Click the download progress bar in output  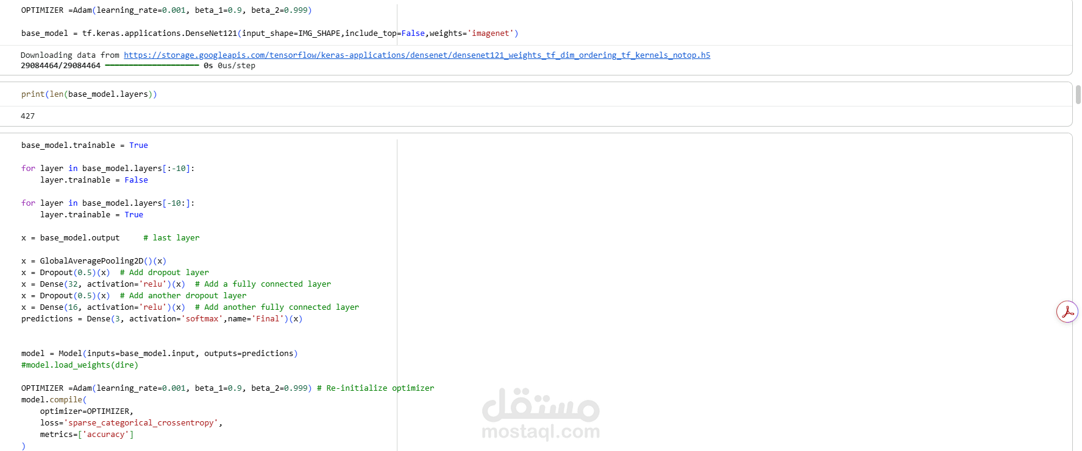pos(152,66)
